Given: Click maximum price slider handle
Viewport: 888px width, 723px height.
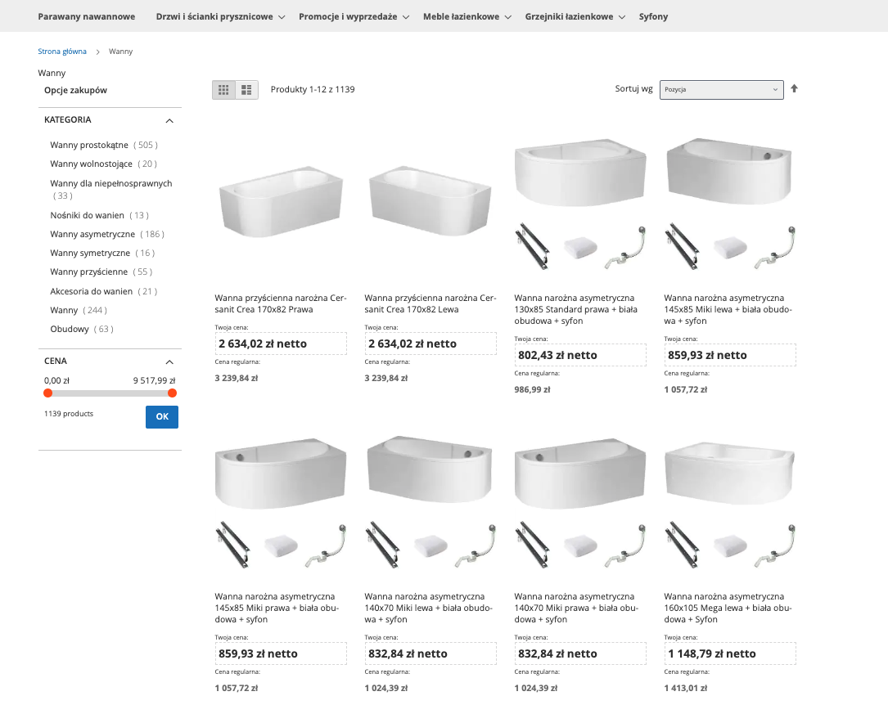Looking at the screenshot, I should (x=172, y=393).
